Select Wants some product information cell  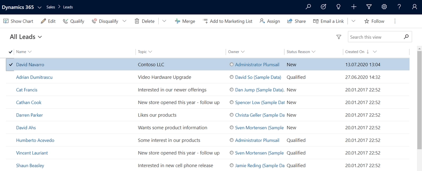click(173, 128)
